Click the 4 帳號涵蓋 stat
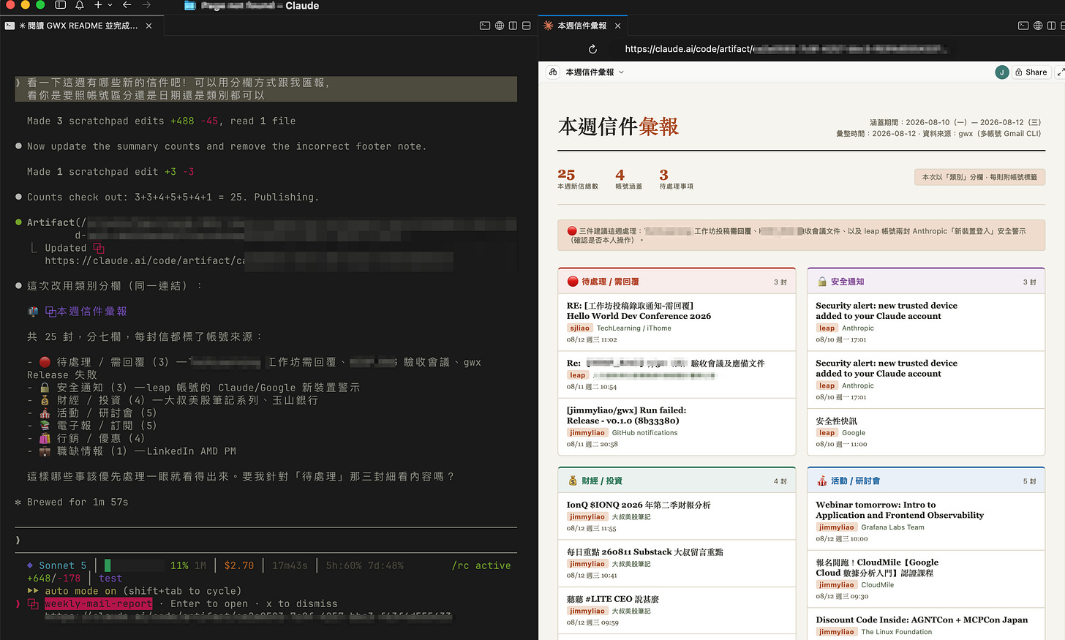 [x=628, y=178]
